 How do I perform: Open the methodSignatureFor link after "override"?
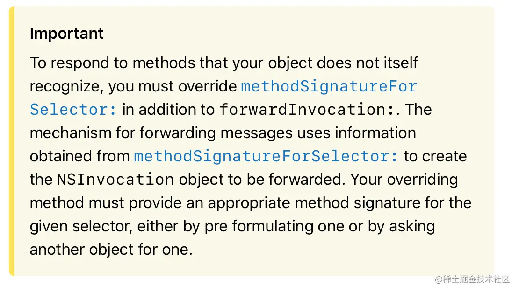tap(329, 86)
